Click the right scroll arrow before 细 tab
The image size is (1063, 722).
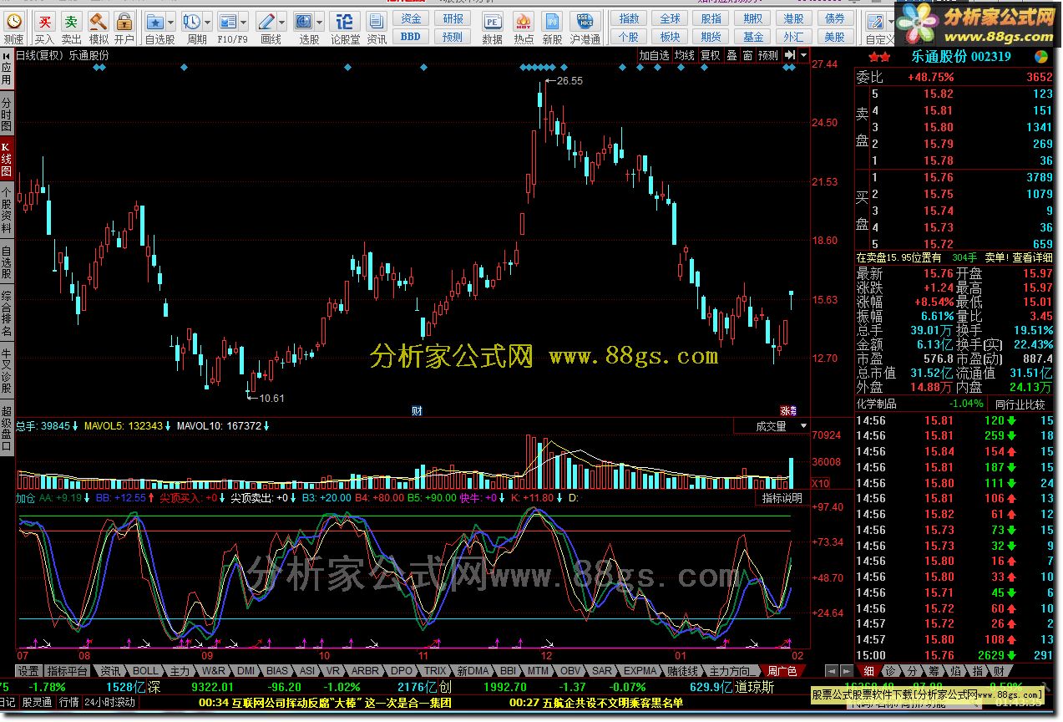848,671
